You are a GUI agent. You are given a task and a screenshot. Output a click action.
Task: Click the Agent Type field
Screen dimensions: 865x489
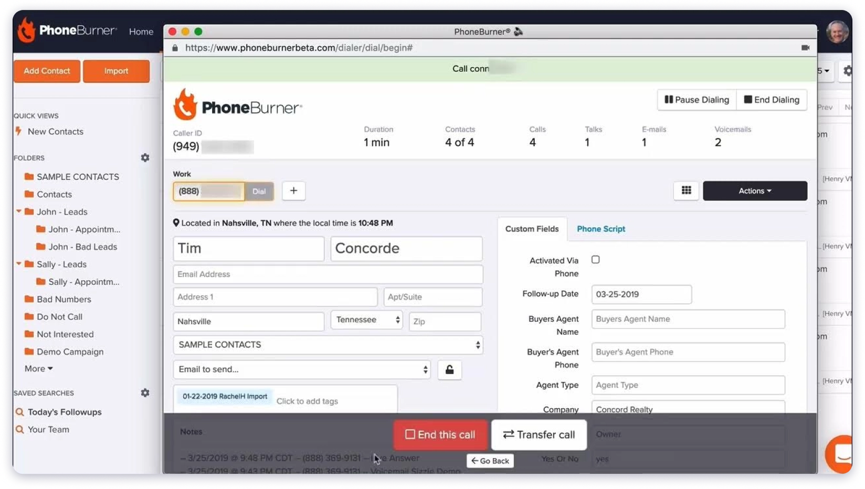tap(688, 385)
